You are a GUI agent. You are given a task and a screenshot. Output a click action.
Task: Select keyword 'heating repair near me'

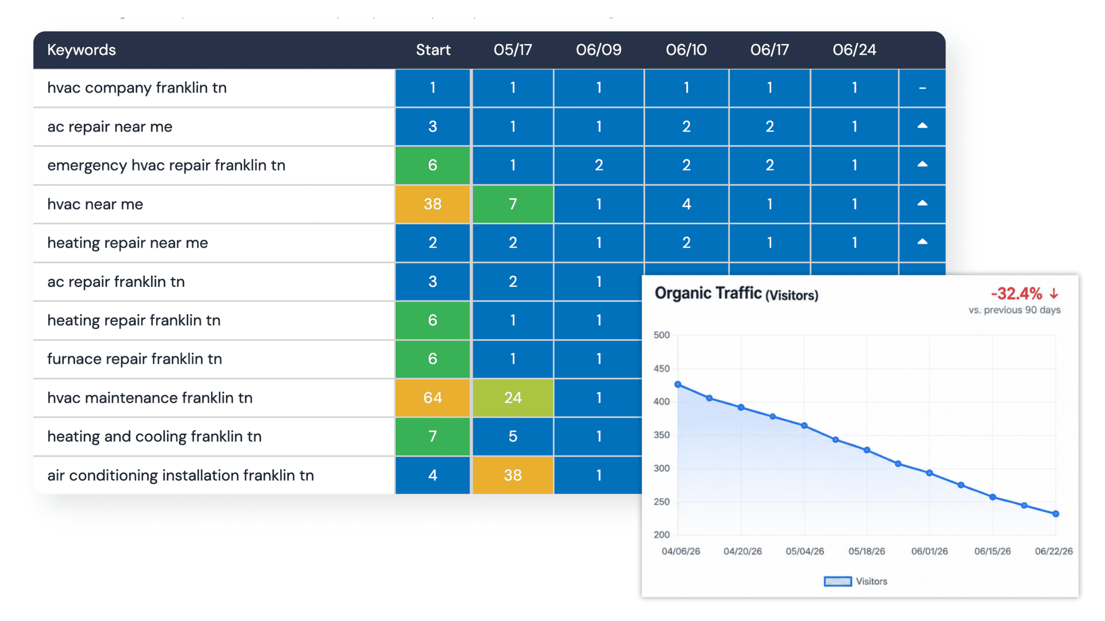point(128,242)
